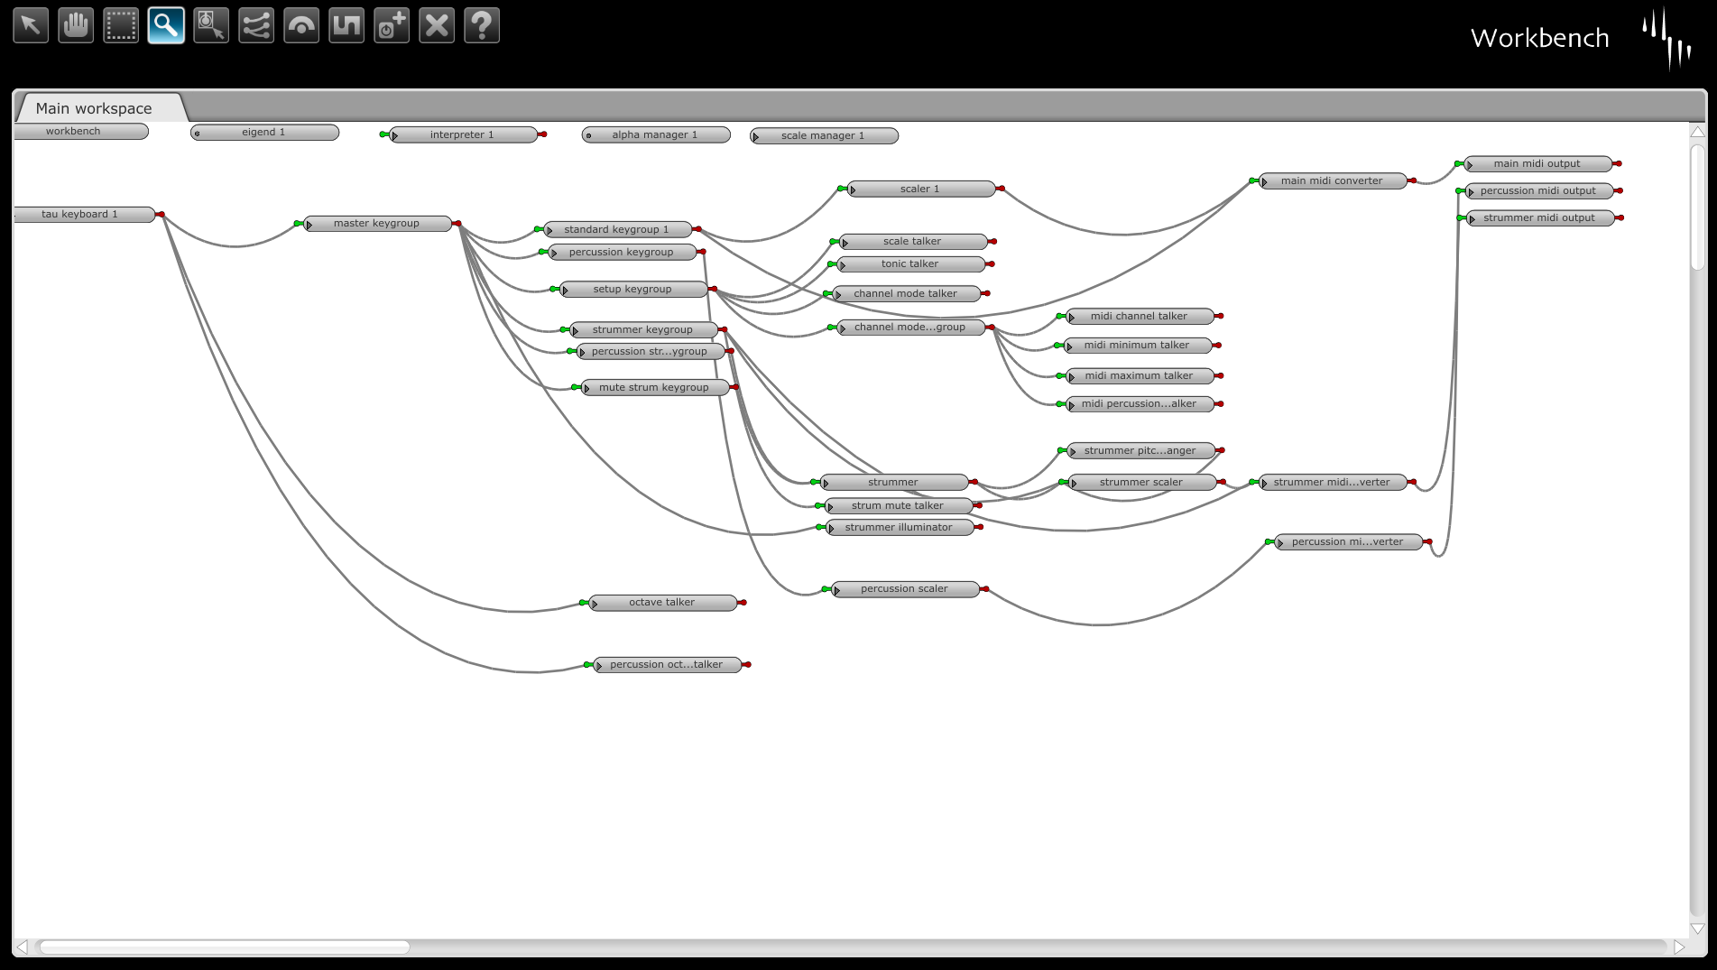Click the red output port of percussion scaler
The height and width of the screenshot is (970, 1717).
click(986, 589)
